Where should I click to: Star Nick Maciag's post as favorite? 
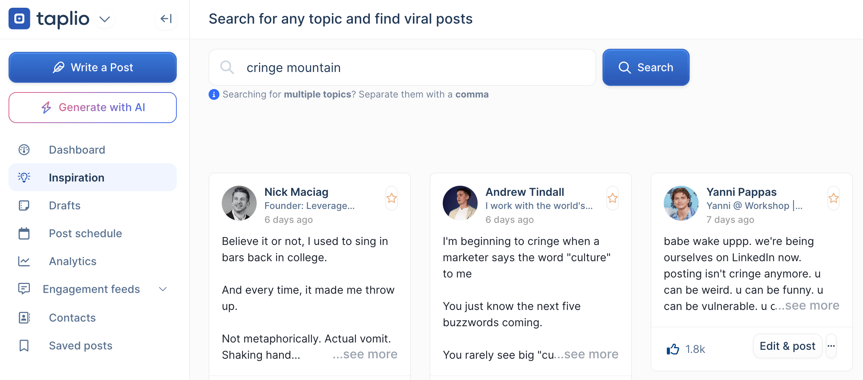(392, 198)
